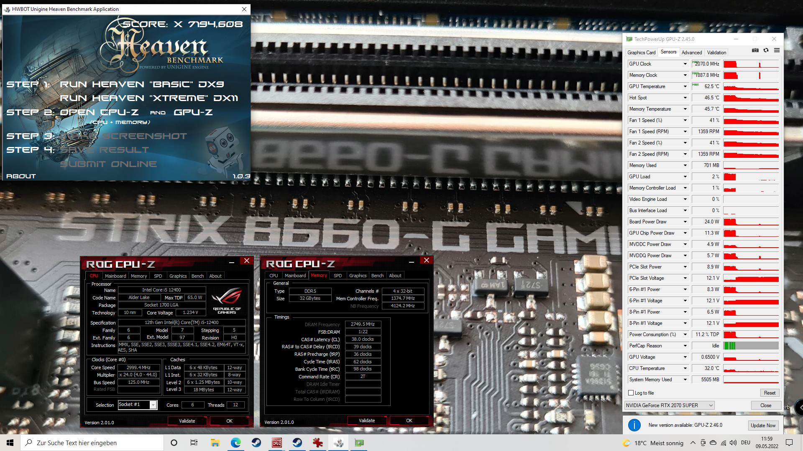Screen dimensions: 803x451
Task: Switch to GPU-Z Validation tab
Action: (716, 53)
